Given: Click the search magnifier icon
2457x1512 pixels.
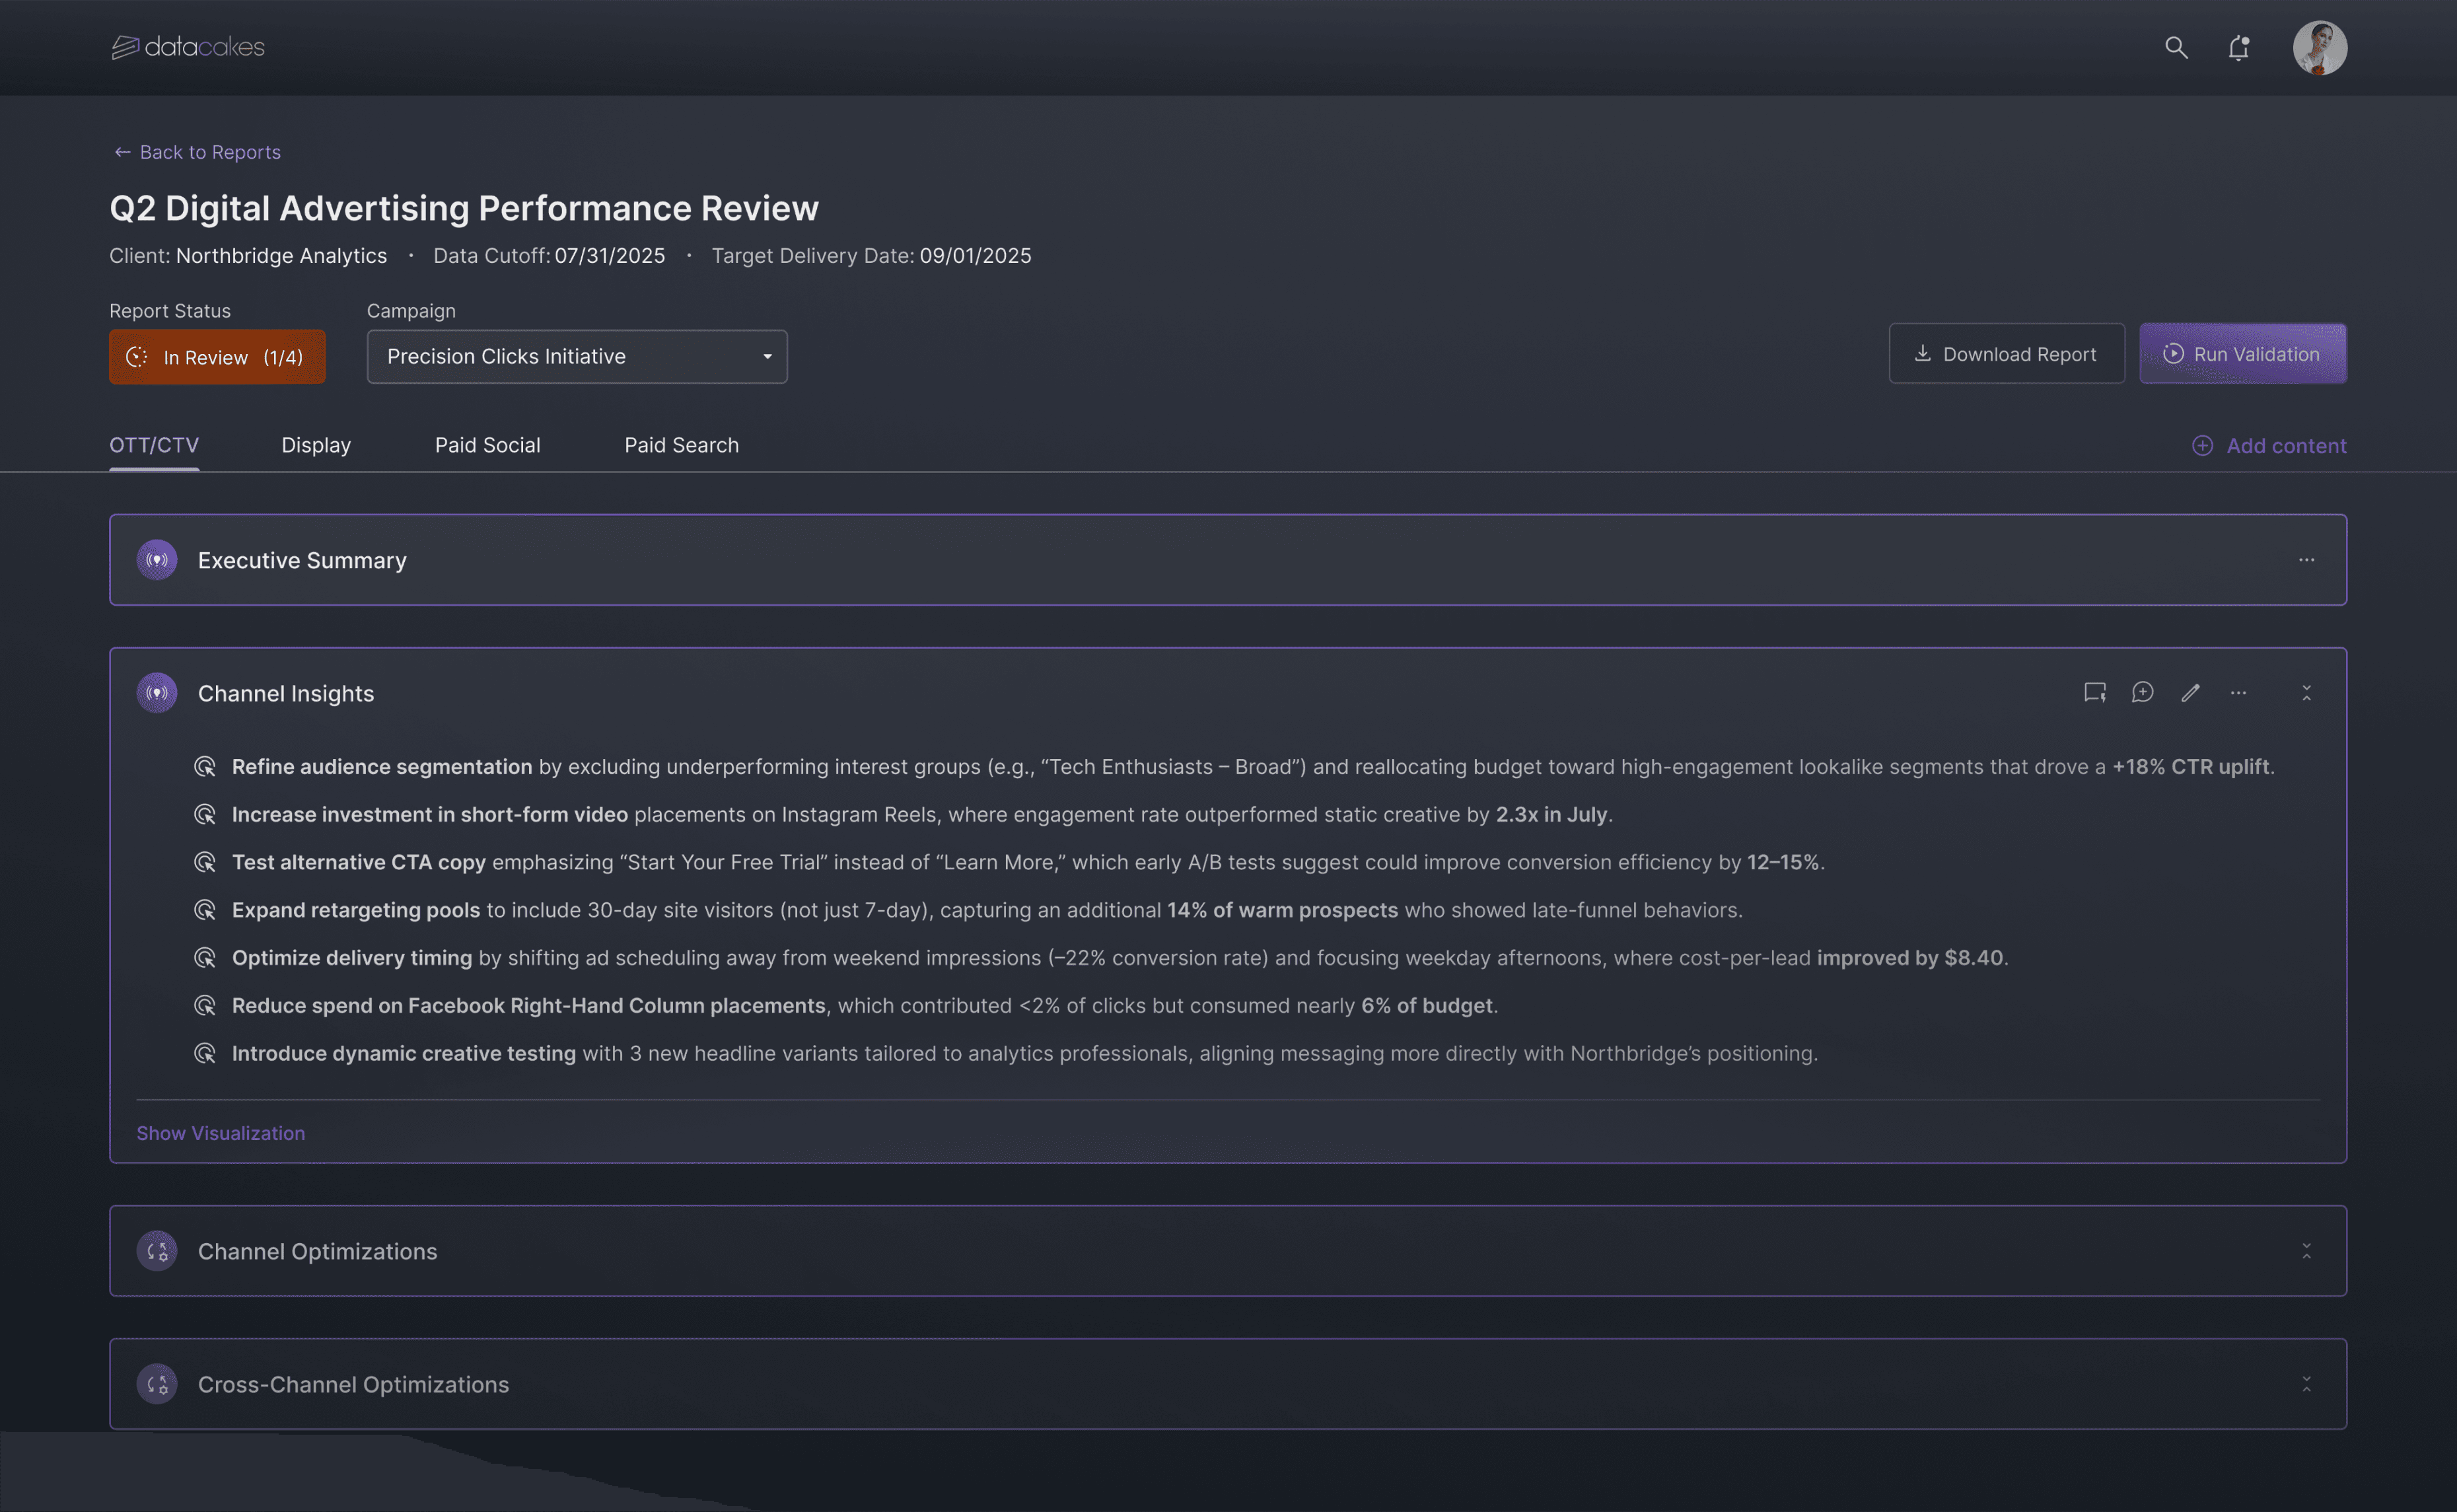Looking at the screenshot, I should coord(2175,47).
